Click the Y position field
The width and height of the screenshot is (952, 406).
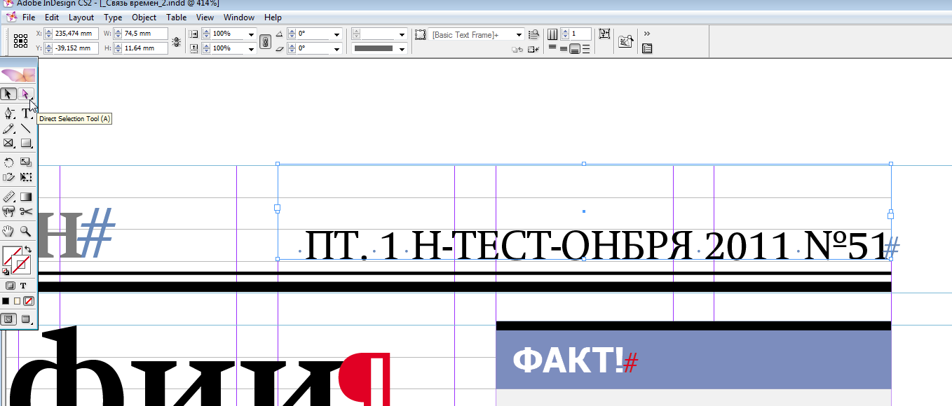tap(75, 48)
